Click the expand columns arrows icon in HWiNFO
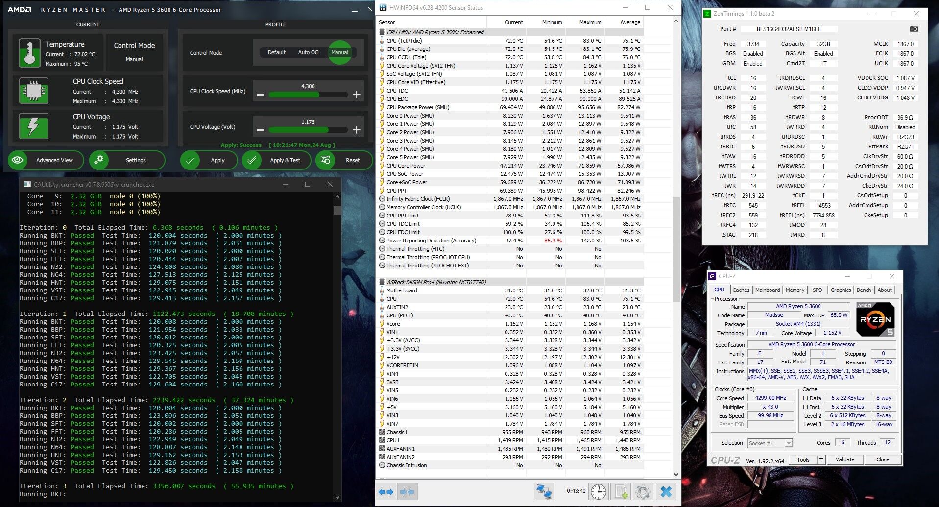 click(x=386, y=491)
